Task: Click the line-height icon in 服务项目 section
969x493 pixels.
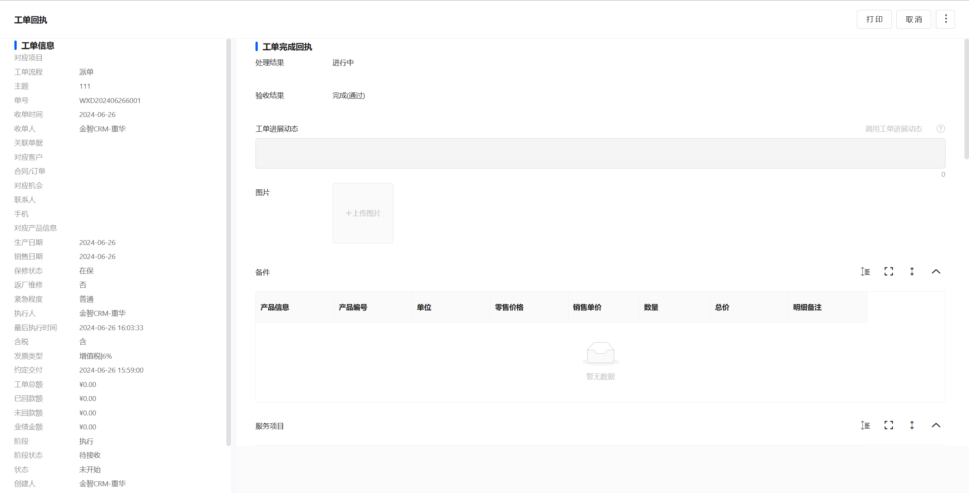Action: (x=865, y=425)
